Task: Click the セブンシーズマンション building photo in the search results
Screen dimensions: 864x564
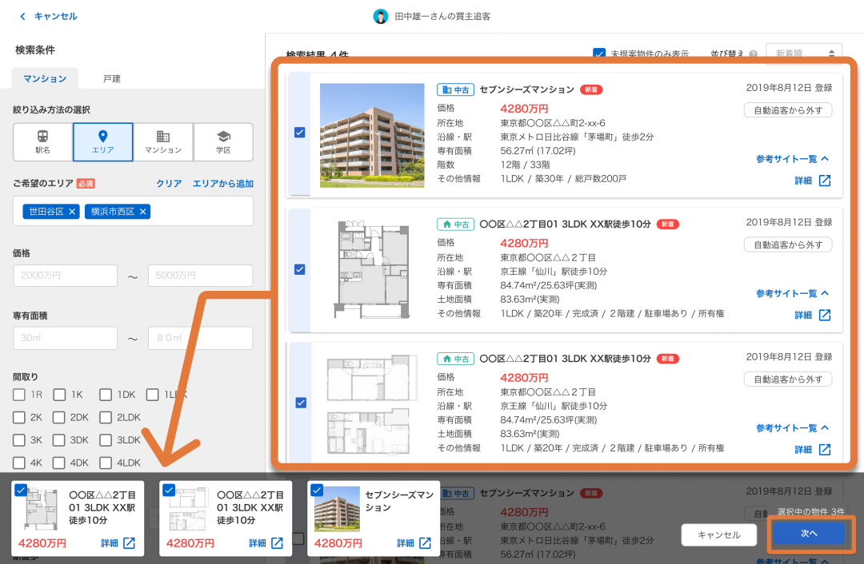Action: pyautogui.click(x=372, y=135)
